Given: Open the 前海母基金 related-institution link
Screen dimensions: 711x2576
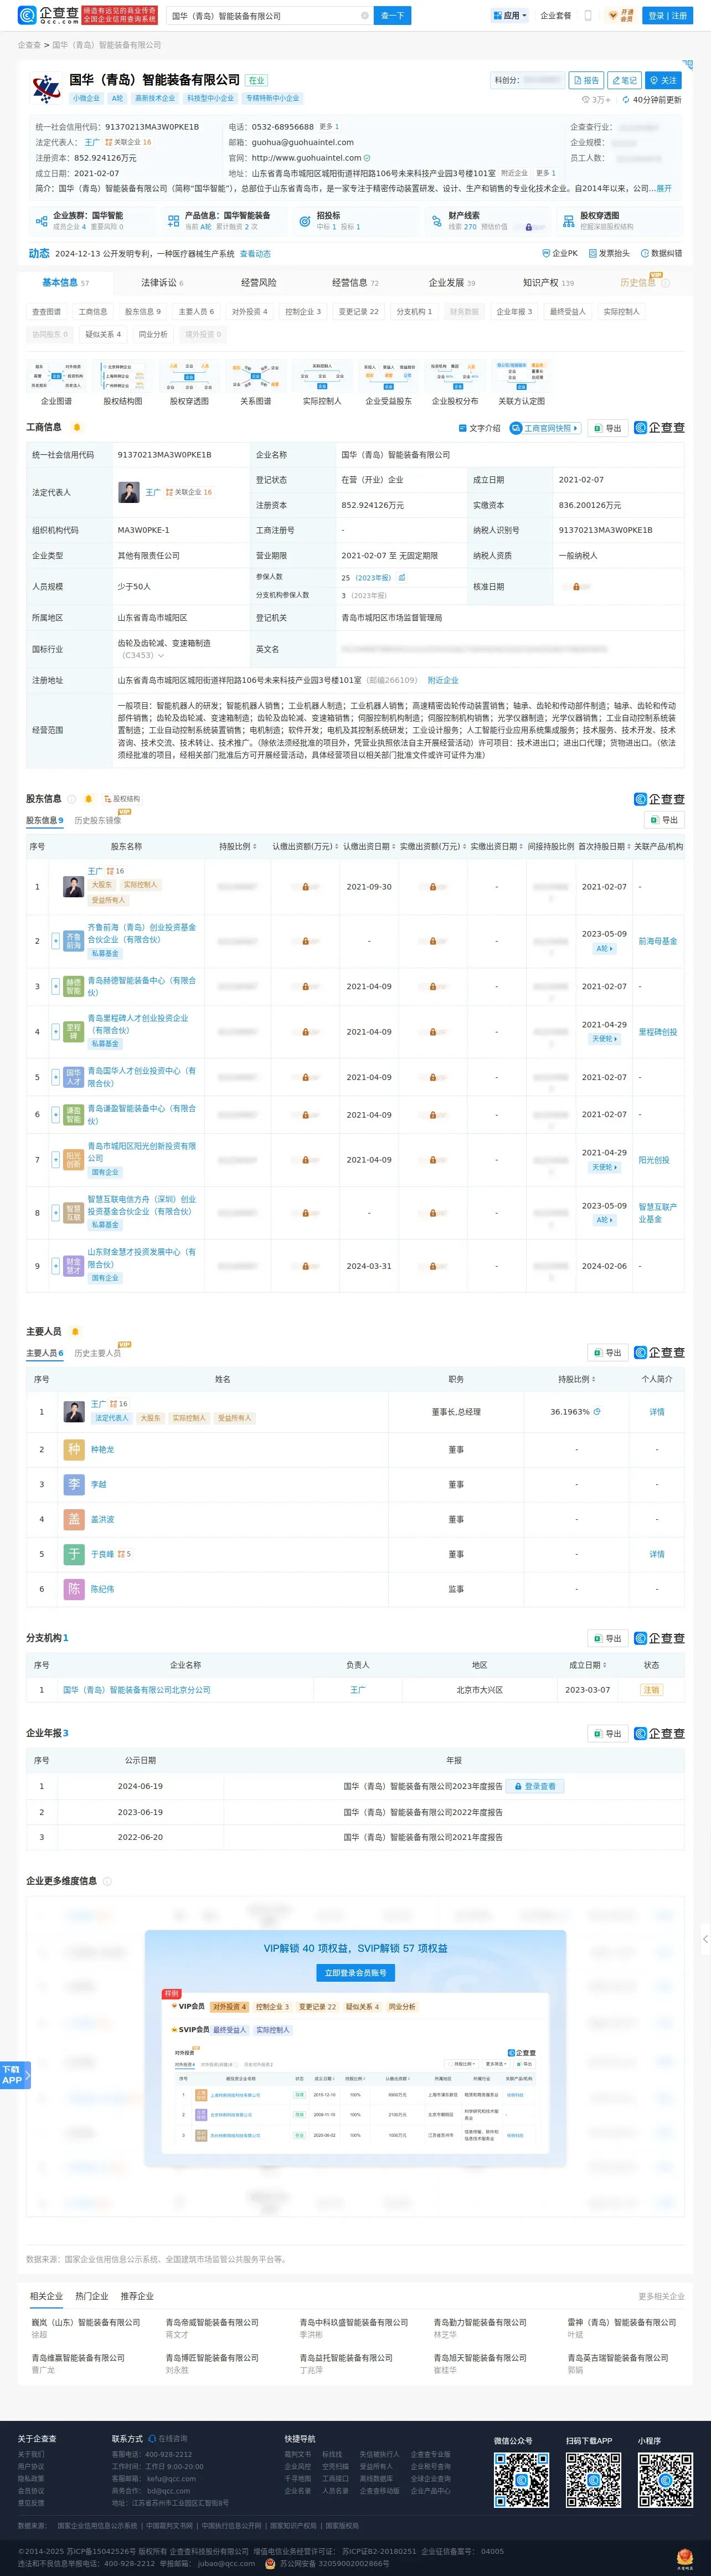Looking at the screenshot, I should tap(657, 941).
